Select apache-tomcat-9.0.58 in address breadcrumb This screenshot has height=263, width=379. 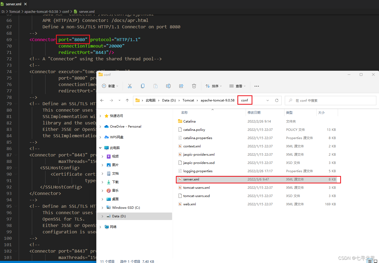tap(218, 100)
